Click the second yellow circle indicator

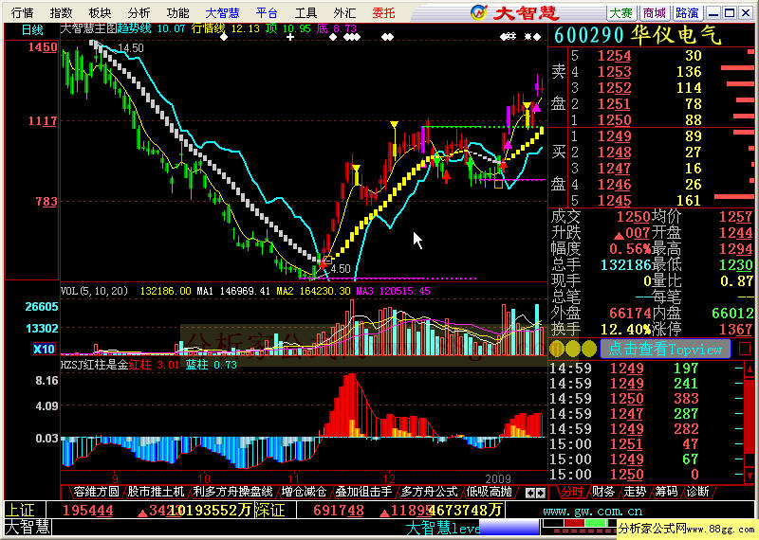573,349
